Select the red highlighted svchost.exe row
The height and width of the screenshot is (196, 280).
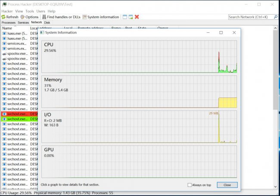click(19, 114)
